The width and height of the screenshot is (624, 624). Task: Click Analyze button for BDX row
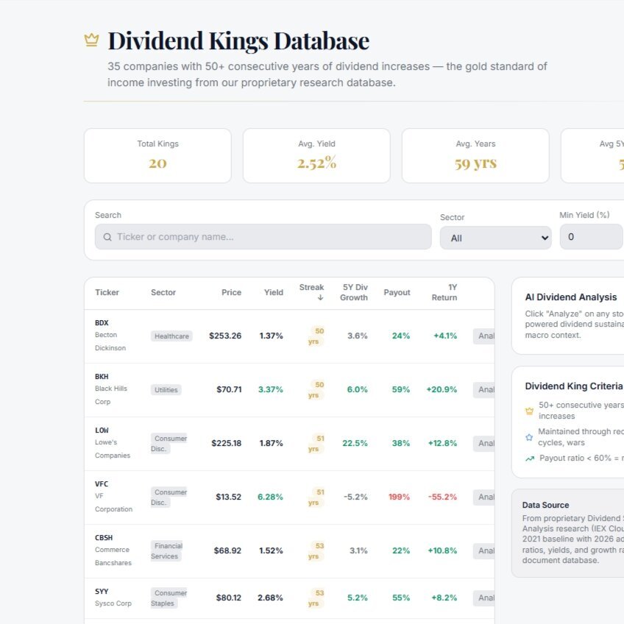(x=484, y=336)
